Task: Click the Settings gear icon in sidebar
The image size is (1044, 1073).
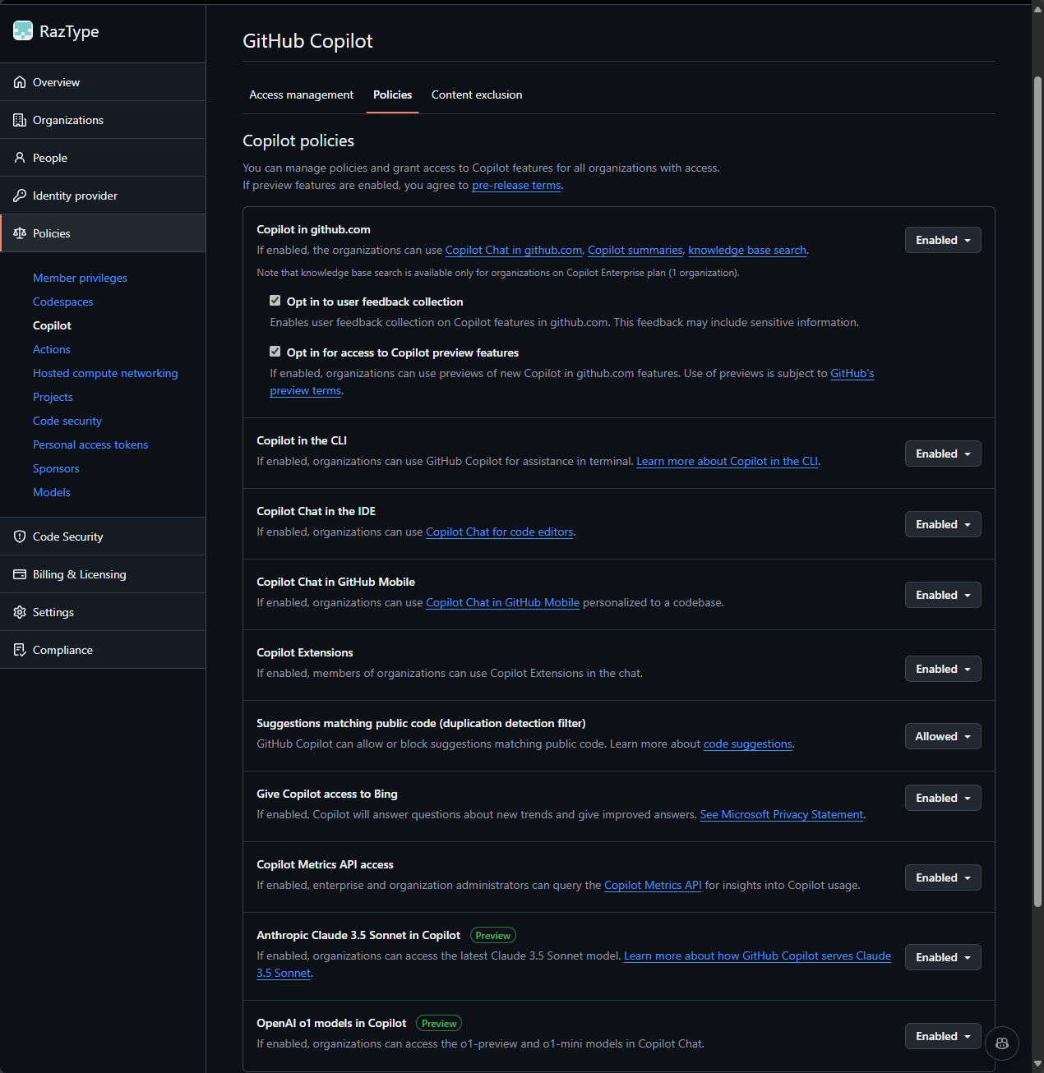Action: tap(20, 612)
